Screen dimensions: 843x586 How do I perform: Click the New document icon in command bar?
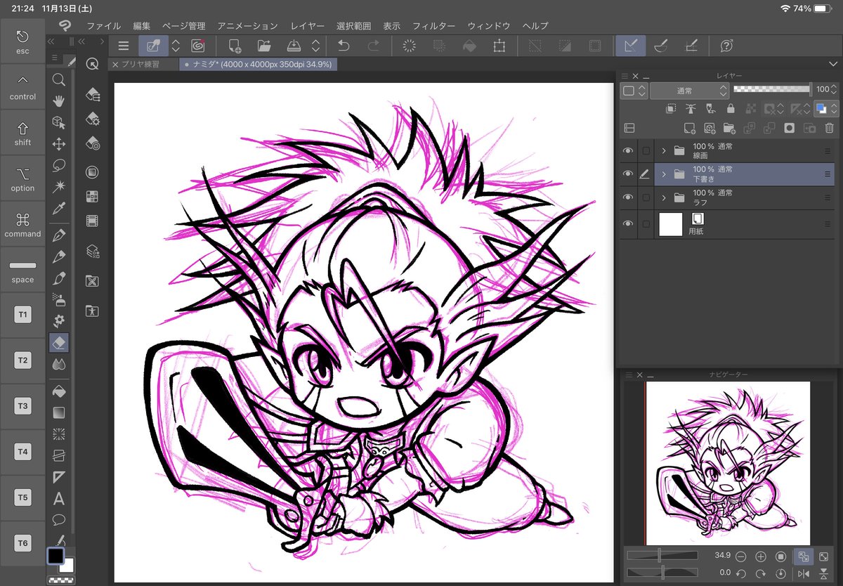235,46
